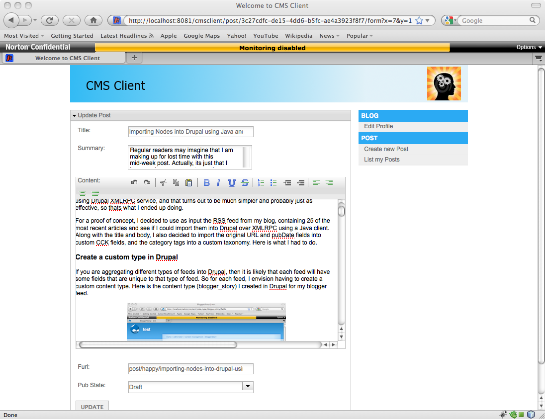Image resolution: width=545 pixels, height=419 pixels.
Task: Center align text in the editor
Action: coord(83,193)
